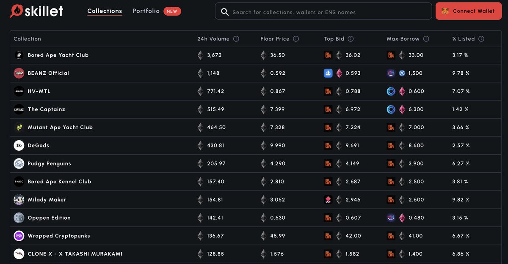Viewport: 508px width, 264px height.
Task: Click 24h volume 3,672 value
Action: pyautogui.click(x=215, y=55)
